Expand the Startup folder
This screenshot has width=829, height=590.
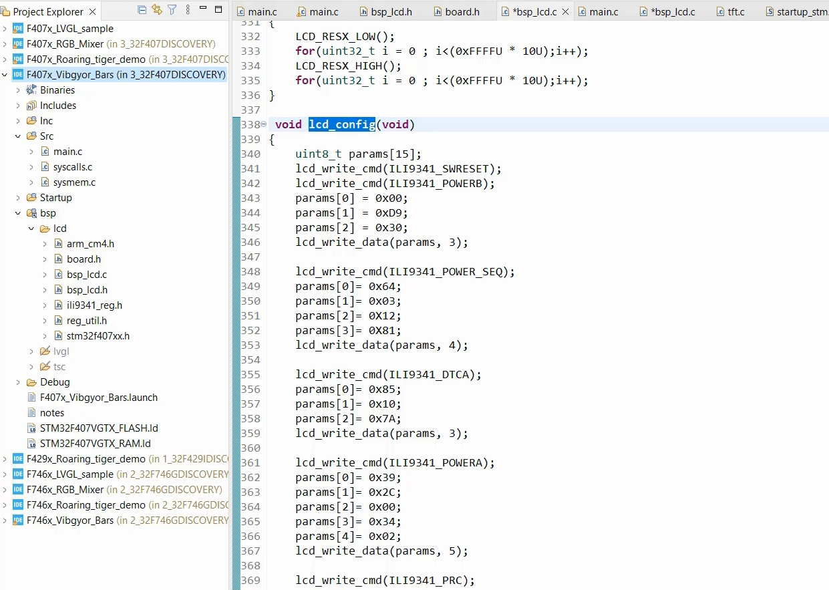pos(18,198)
